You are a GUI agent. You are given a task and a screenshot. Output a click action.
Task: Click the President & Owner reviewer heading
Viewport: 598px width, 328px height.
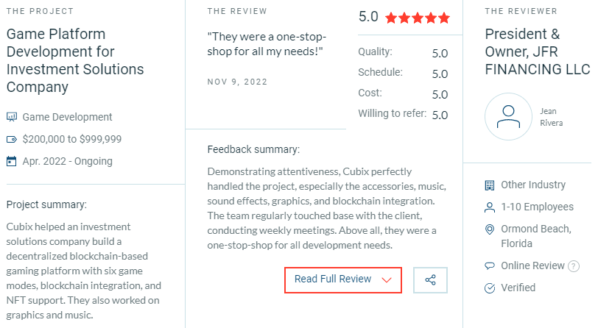coord(538,51)
